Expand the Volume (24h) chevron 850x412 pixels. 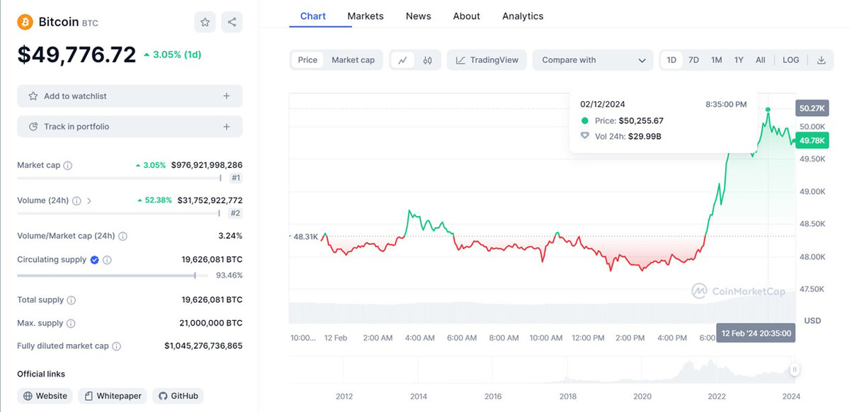tap(89, 201)
